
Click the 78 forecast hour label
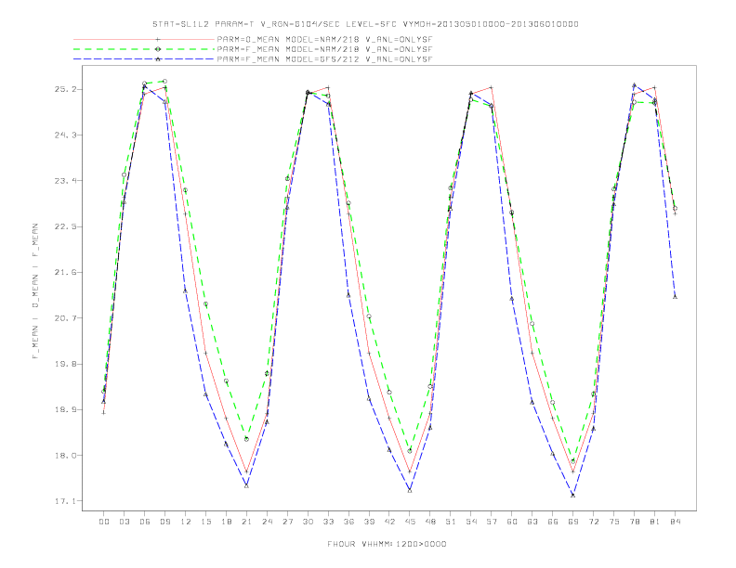[x=634, y=522]
